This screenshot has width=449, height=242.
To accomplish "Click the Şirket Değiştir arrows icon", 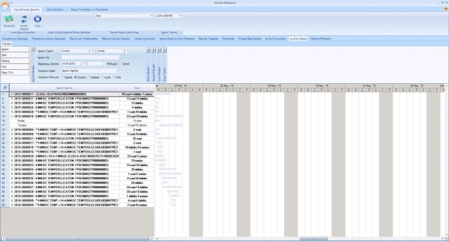I will point(24,19).
